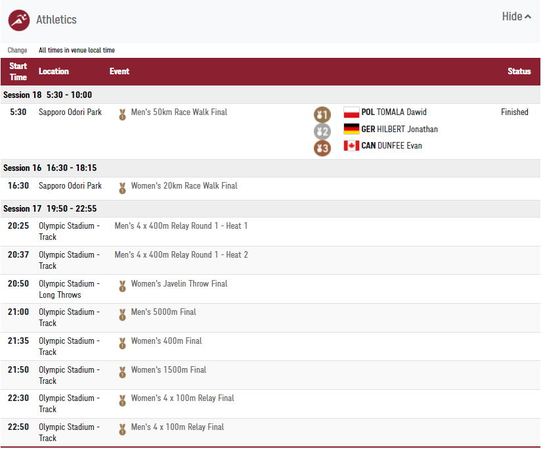The width and height of the screenshot is (545, 449).
Task: Click the silver medal icon beside HILBERT Jonathan
Action: (322, 131)
